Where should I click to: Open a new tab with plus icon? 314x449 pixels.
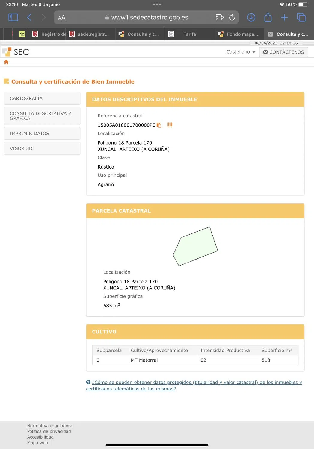[284, 17]
